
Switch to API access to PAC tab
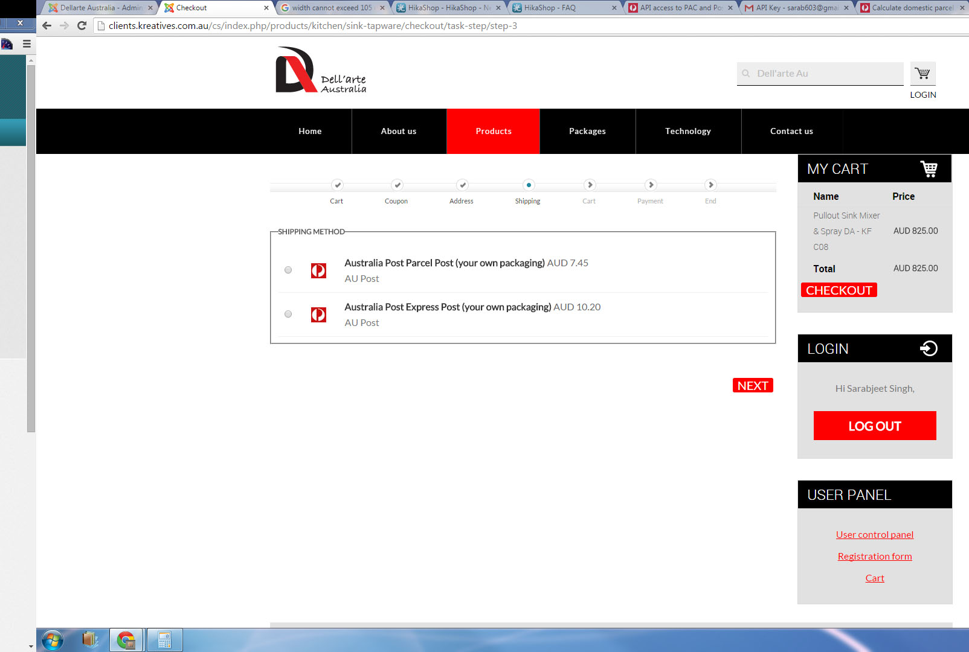point(680,8)
